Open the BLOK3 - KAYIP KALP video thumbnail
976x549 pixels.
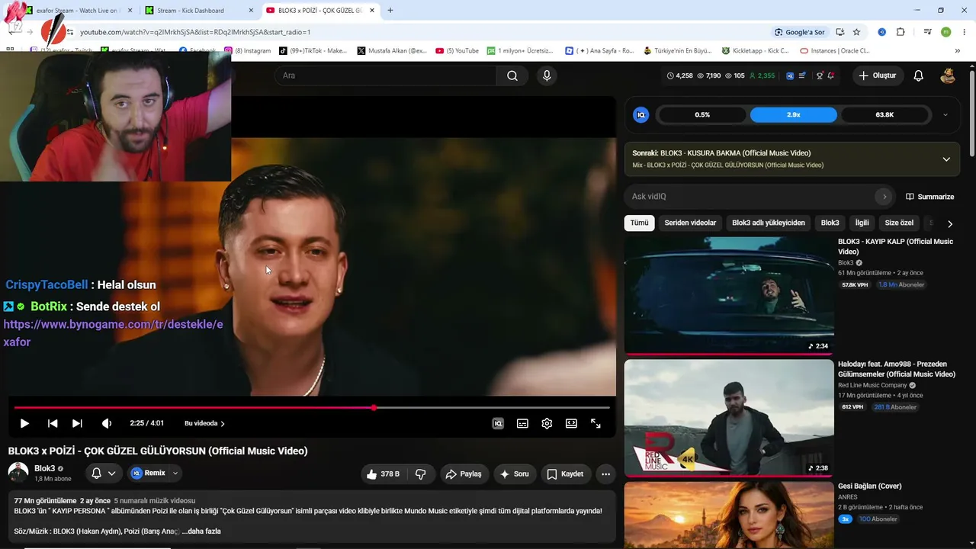click(x=729, y=295)
